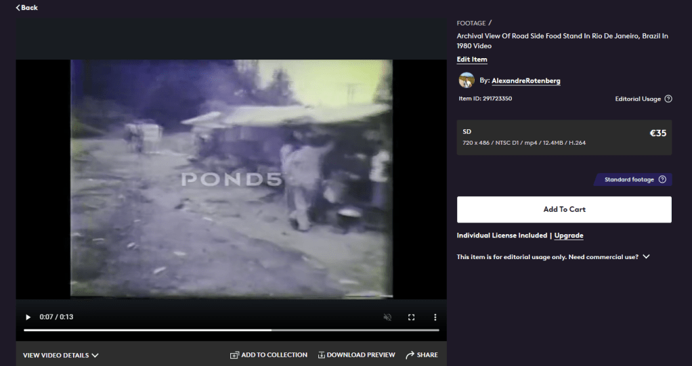Image resolution: width=692 pixels, height=366 pixels.
Task: Click the play button on the video
Action: coord(28,317)
